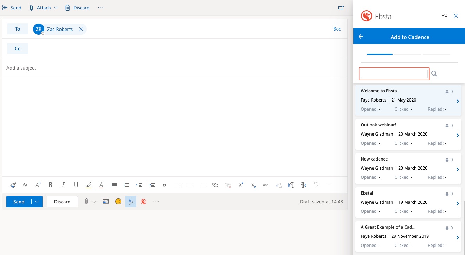Align text left
Screen dimensions: 465x255
pos(177,185)
